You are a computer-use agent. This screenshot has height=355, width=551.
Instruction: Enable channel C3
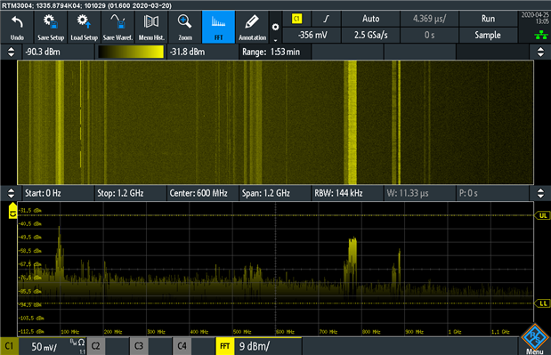coord(139,346)
